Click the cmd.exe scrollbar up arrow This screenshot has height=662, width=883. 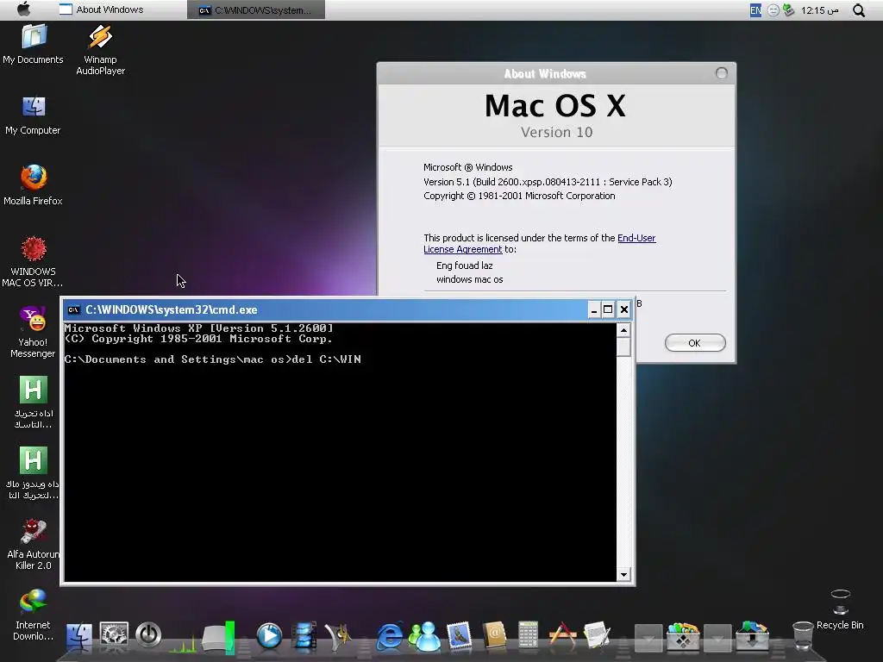pyautogui.click(x=623, y=330)
